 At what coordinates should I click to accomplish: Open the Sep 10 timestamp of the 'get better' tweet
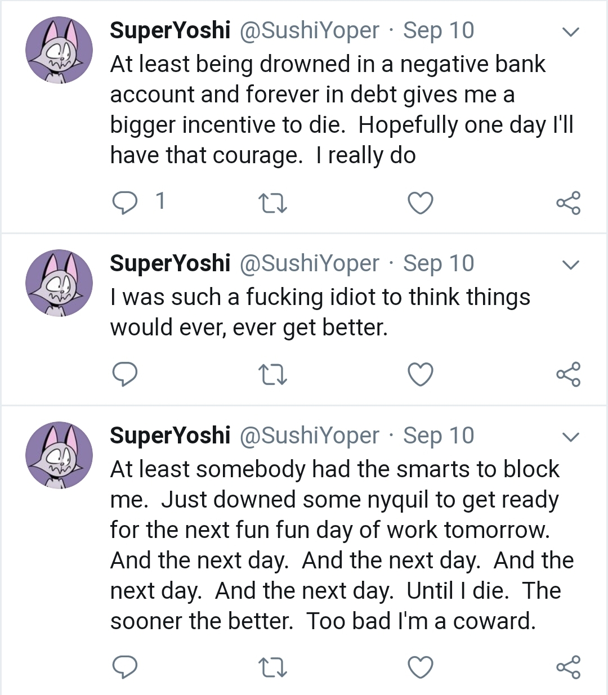coord(439,263)
